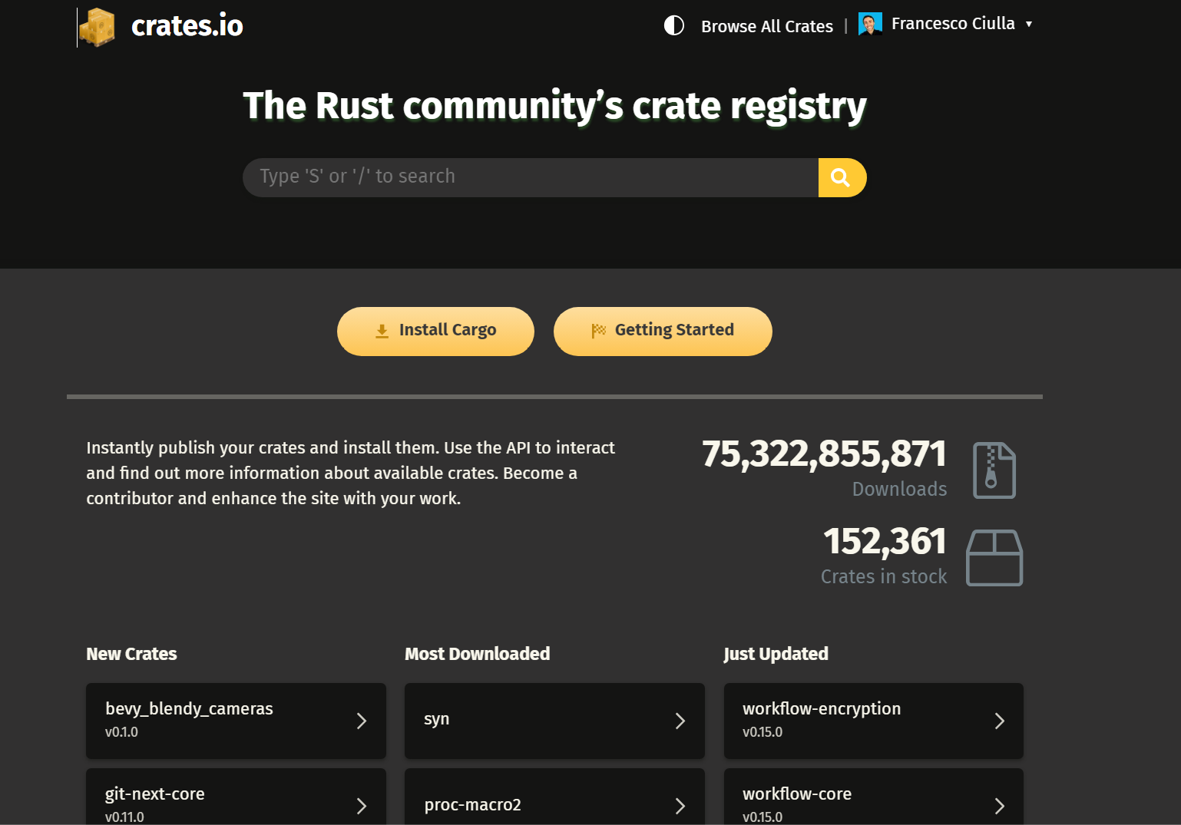This screenshot has height=825, width=1181.
Task: Click the crates.io cheese logo icon
Action: pos(97,28)
